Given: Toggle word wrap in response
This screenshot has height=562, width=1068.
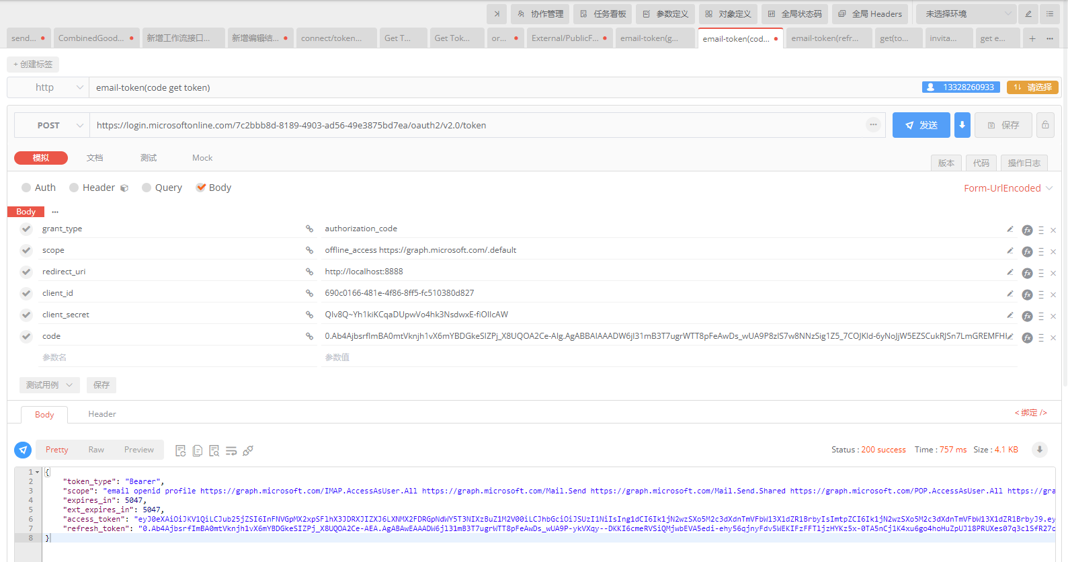Looking at the screenshot, I should [x=231, y=450].
